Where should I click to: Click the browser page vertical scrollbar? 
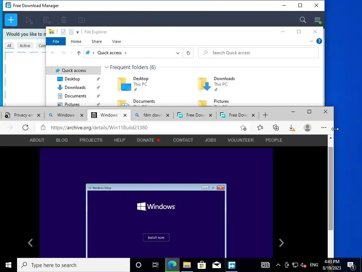331,188
